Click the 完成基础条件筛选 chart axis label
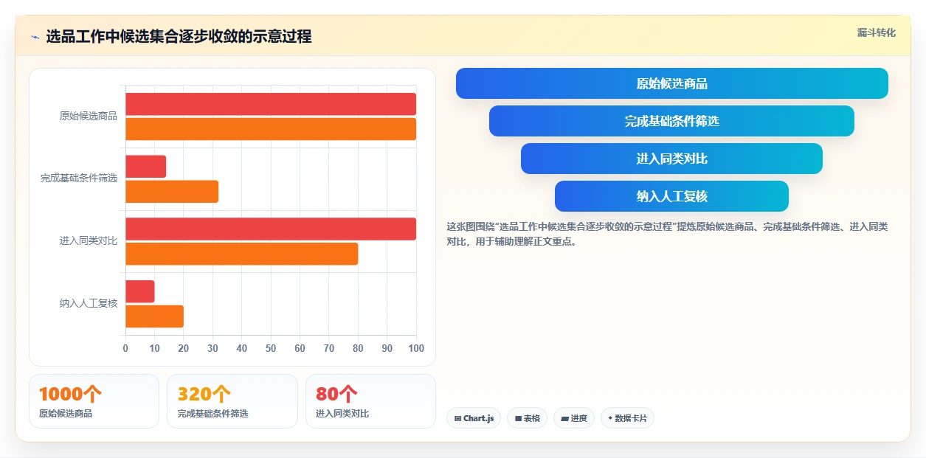Viewport: 926px width, 458px height. click(79, 178)
